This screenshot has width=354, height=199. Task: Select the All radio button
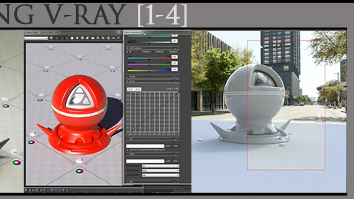127,52
